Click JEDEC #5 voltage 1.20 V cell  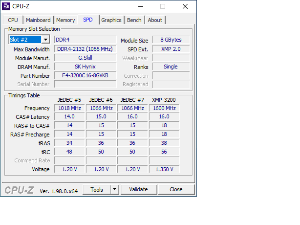click(69, 169)
